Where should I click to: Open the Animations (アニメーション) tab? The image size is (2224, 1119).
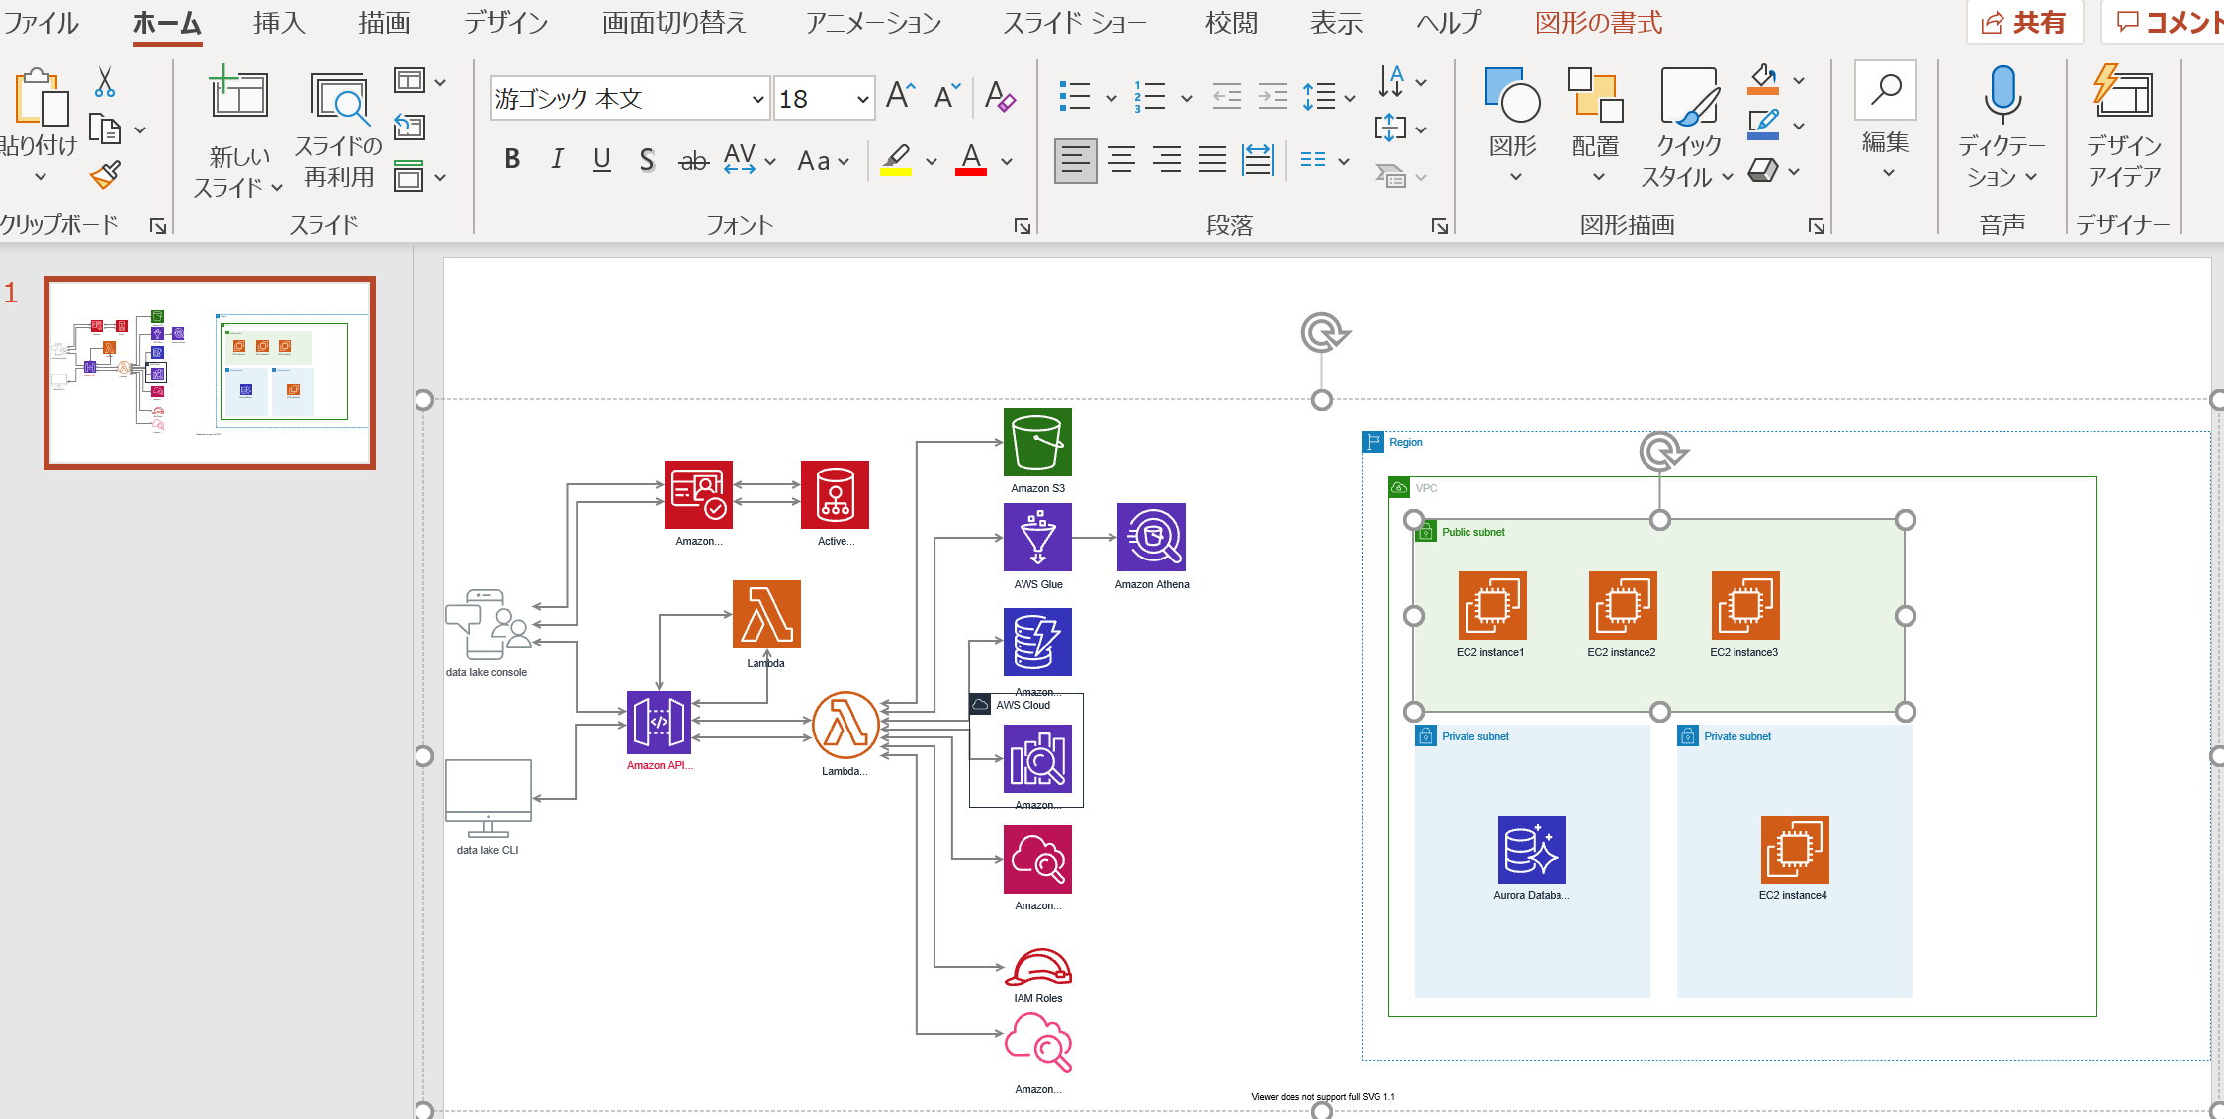coord(872,23)
